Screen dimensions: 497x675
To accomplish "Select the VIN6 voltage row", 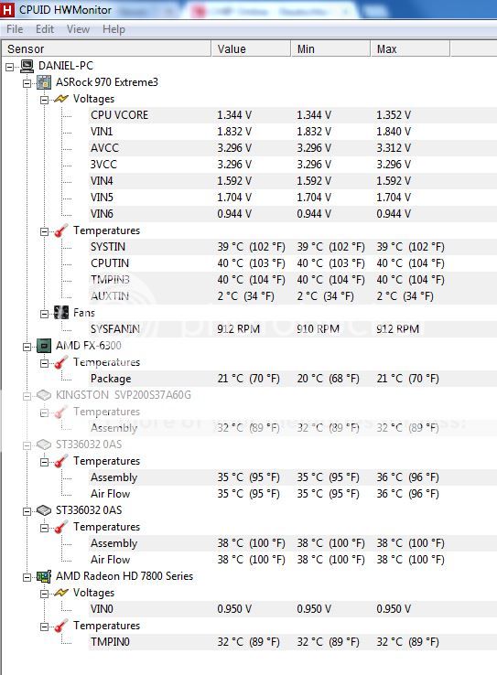I will click(292, 214).
